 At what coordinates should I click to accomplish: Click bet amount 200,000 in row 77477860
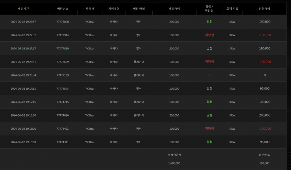[174, 49]
